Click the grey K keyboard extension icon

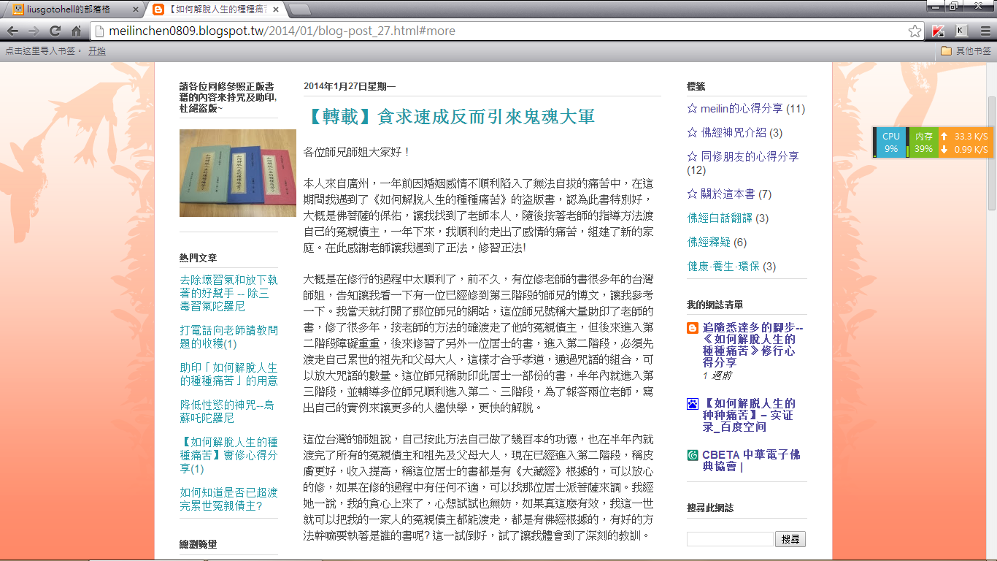pos(961,31)
